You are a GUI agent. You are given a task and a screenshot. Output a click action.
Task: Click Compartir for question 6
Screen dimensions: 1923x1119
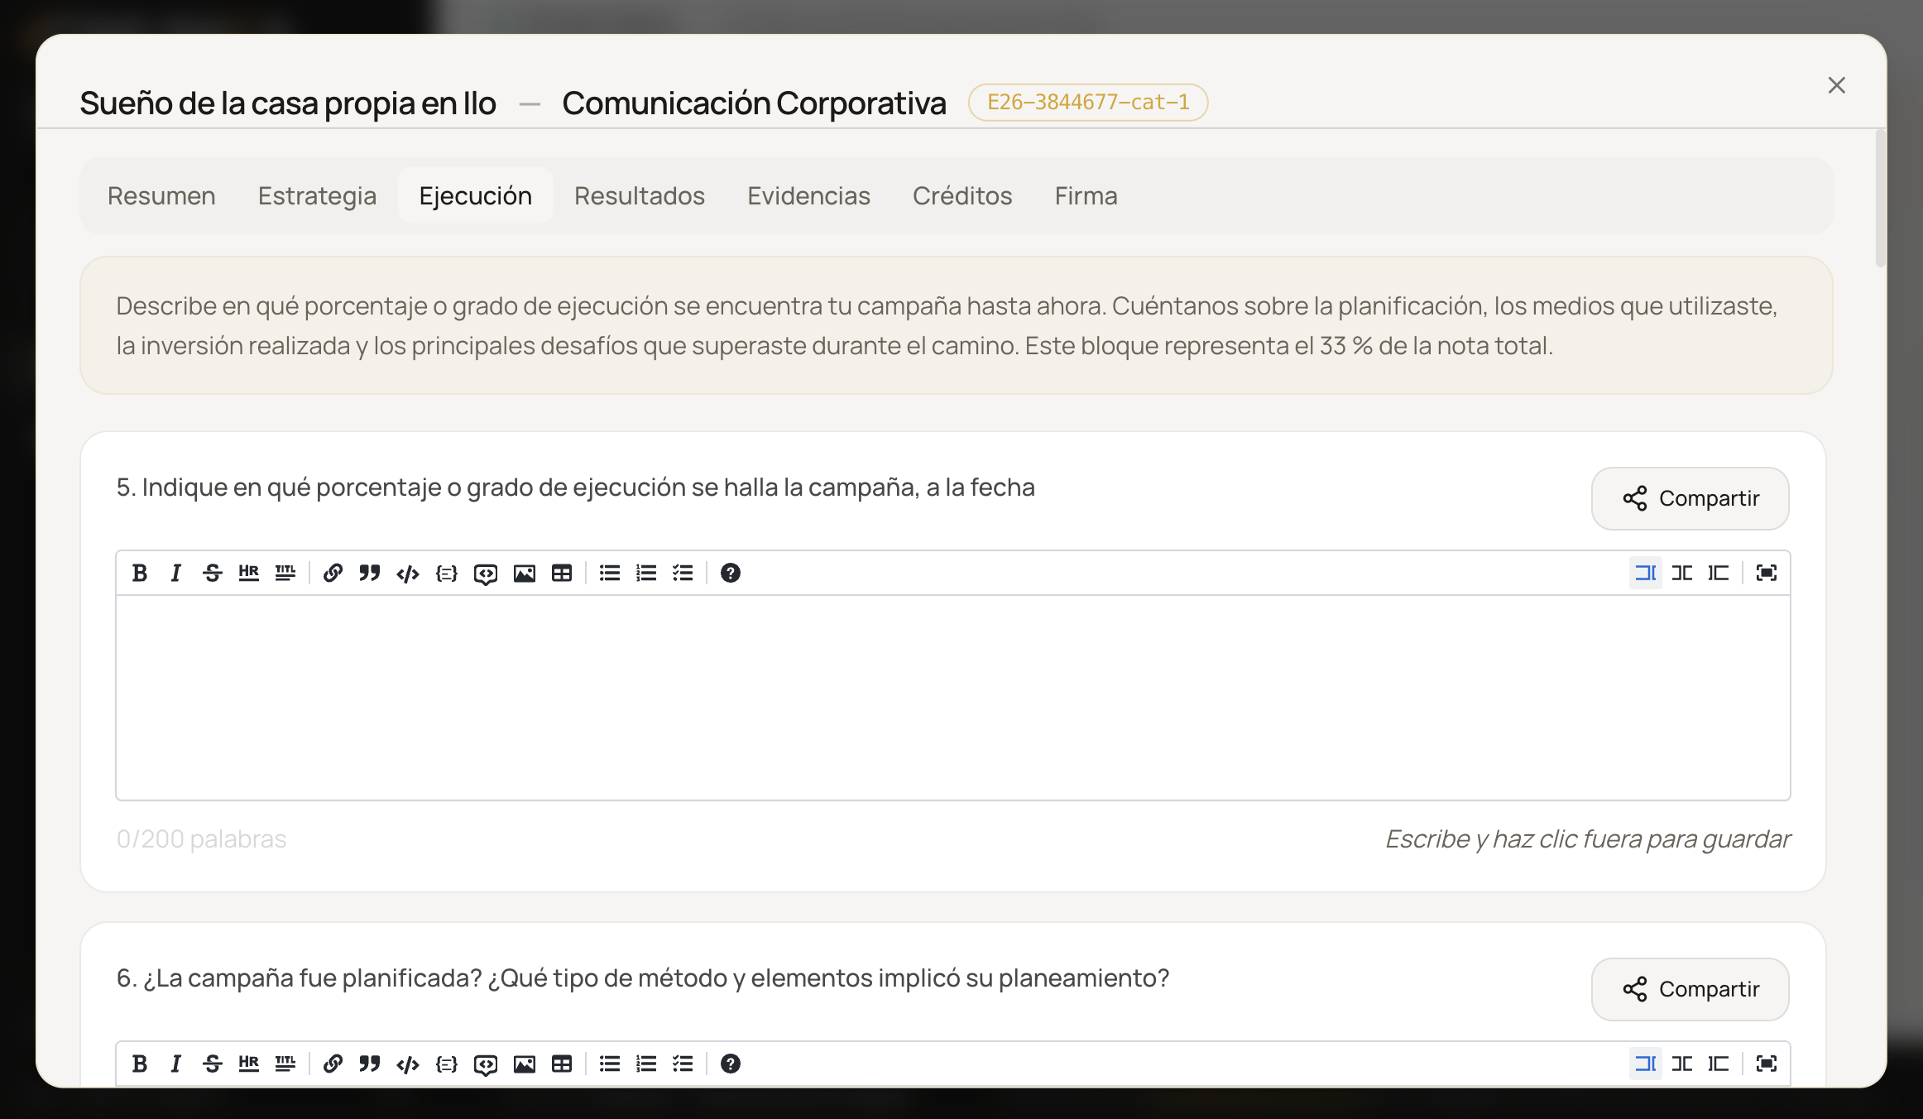tap(1690, 989)
